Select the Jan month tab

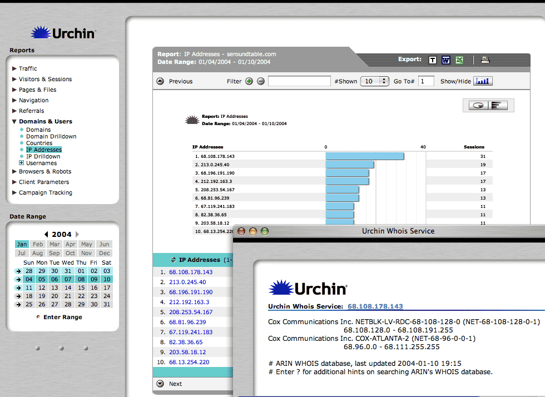22,244
